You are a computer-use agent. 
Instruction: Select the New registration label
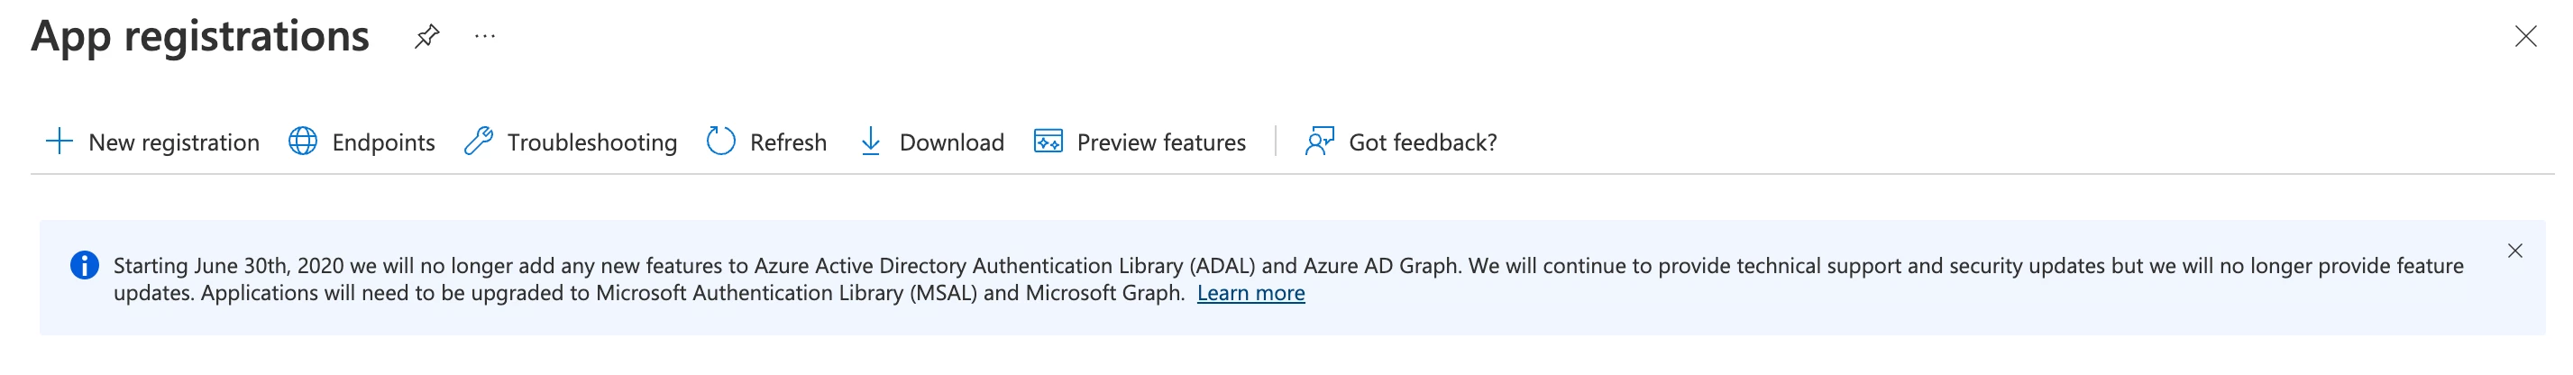click(174, 142)
